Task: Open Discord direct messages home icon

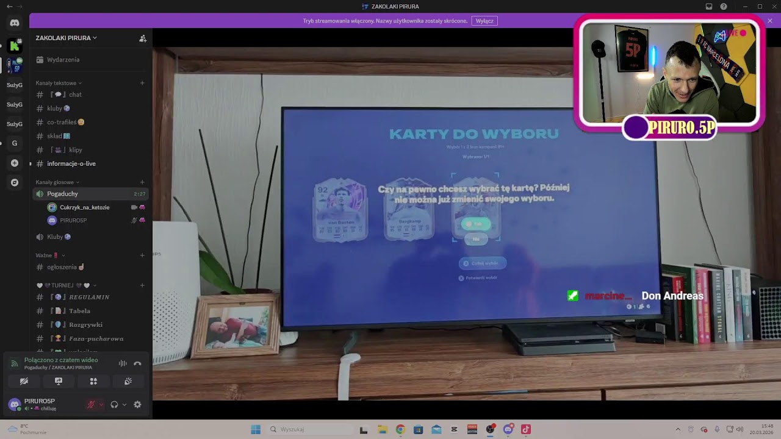Action: [x=15, y=23]
